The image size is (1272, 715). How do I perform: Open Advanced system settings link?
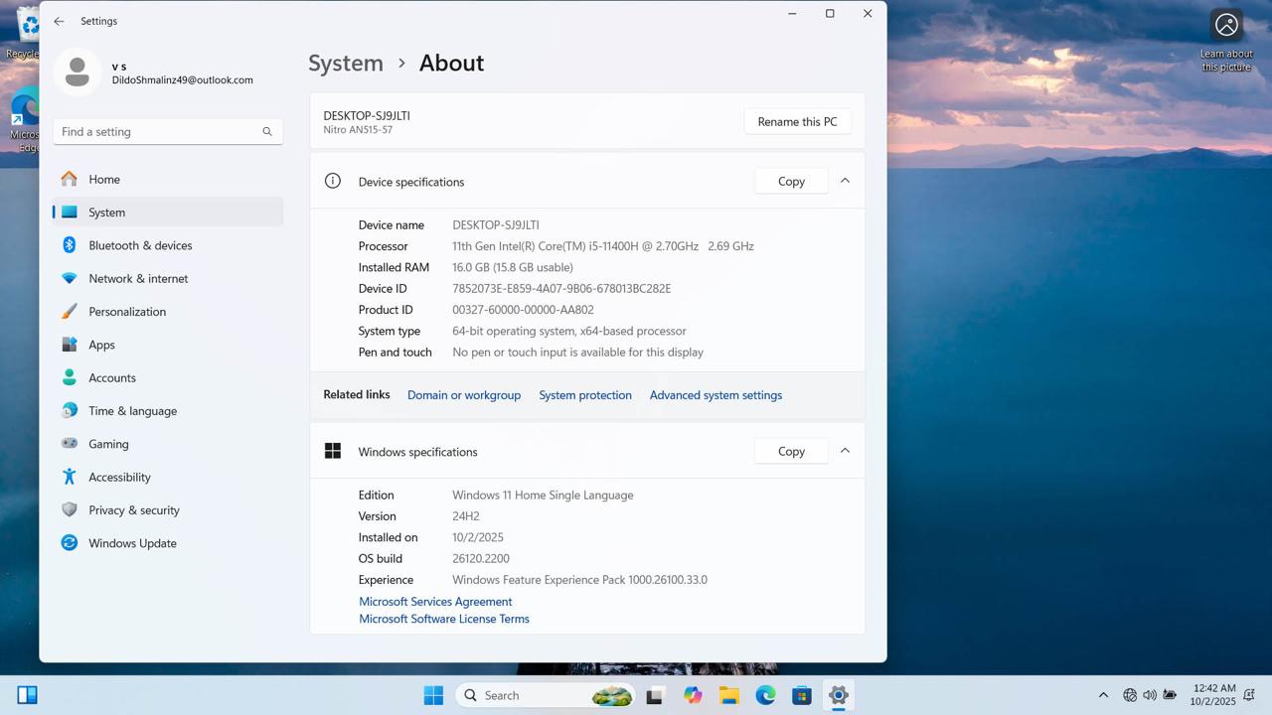tap(715, 395)
